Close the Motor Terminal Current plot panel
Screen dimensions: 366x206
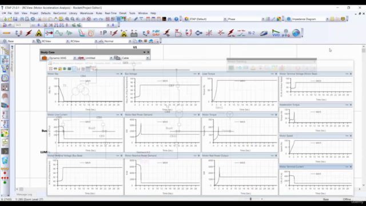click(x=351, y=167)
